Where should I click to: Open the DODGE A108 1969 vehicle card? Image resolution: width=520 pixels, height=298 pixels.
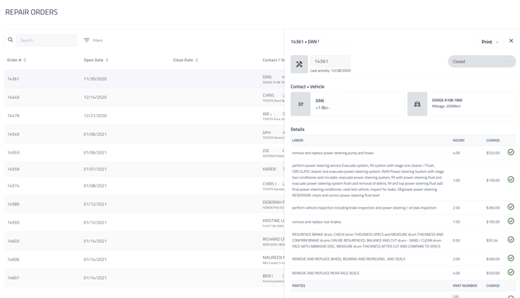point(462,104)
